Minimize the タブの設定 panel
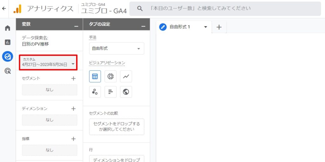The image size is (325, 162). [143, 25]
